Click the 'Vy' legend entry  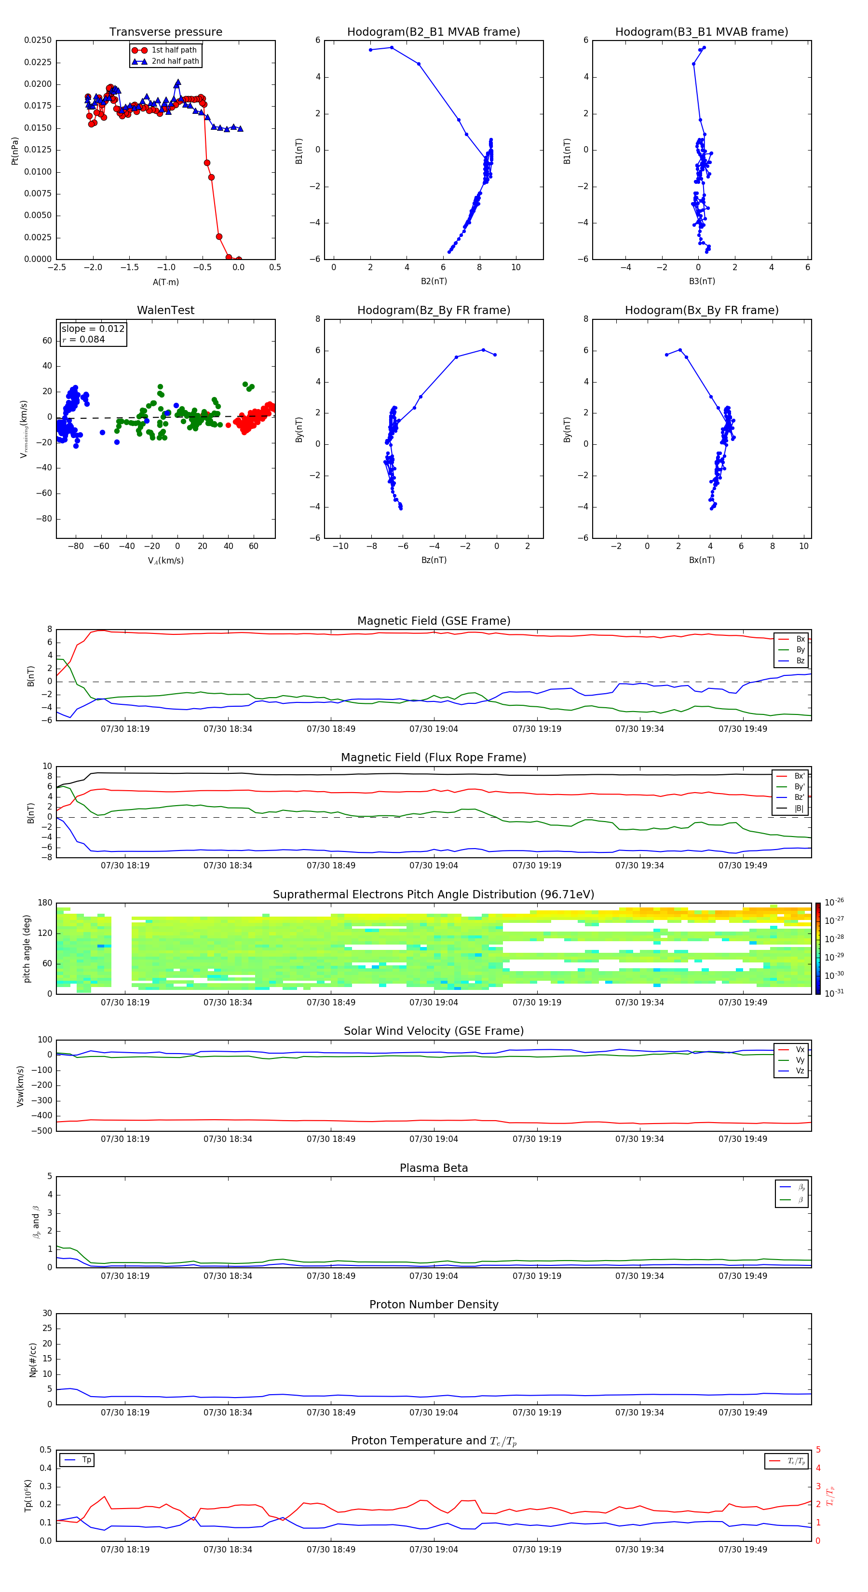coord(791,1060)
